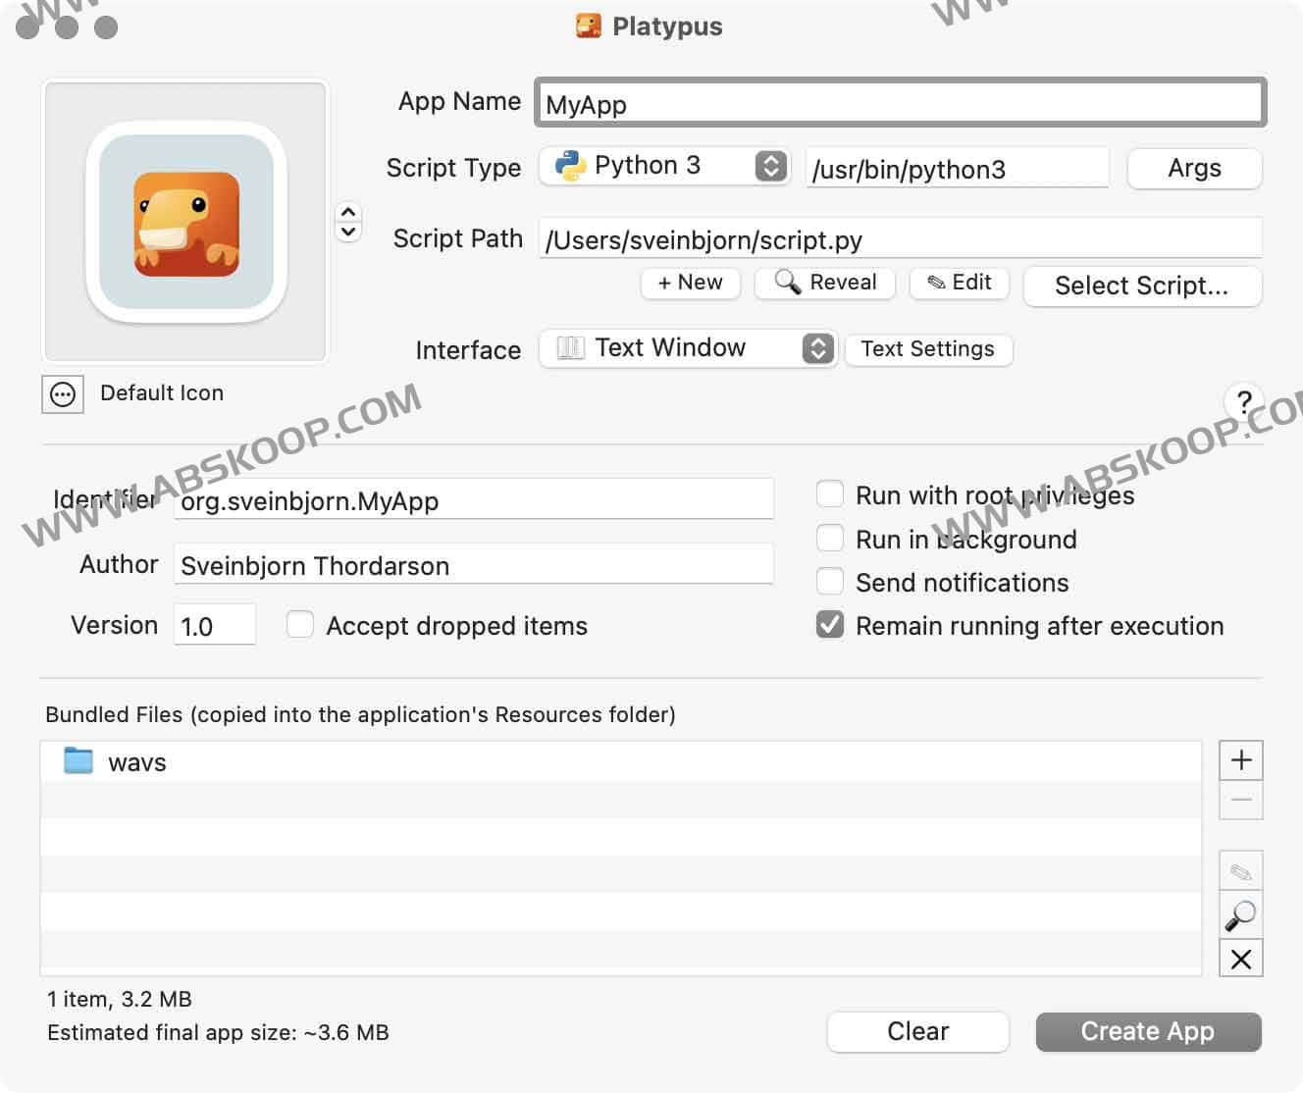Enable Run in background
Screen dimensions: 1303x1093
[x=830, y=538]
